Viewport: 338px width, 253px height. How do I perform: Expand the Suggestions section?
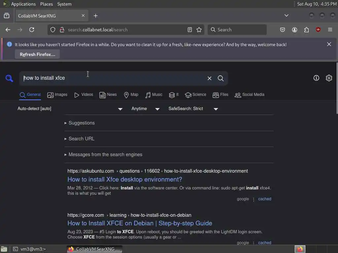(x=80, y=123)
